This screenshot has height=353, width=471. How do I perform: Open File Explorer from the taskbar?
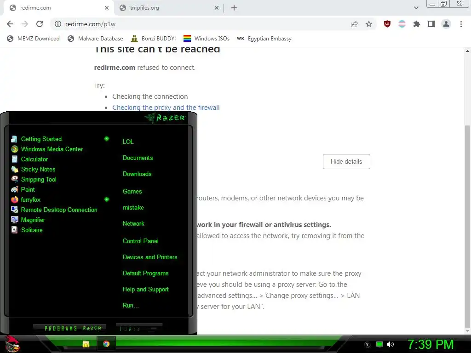click(86, 344)
